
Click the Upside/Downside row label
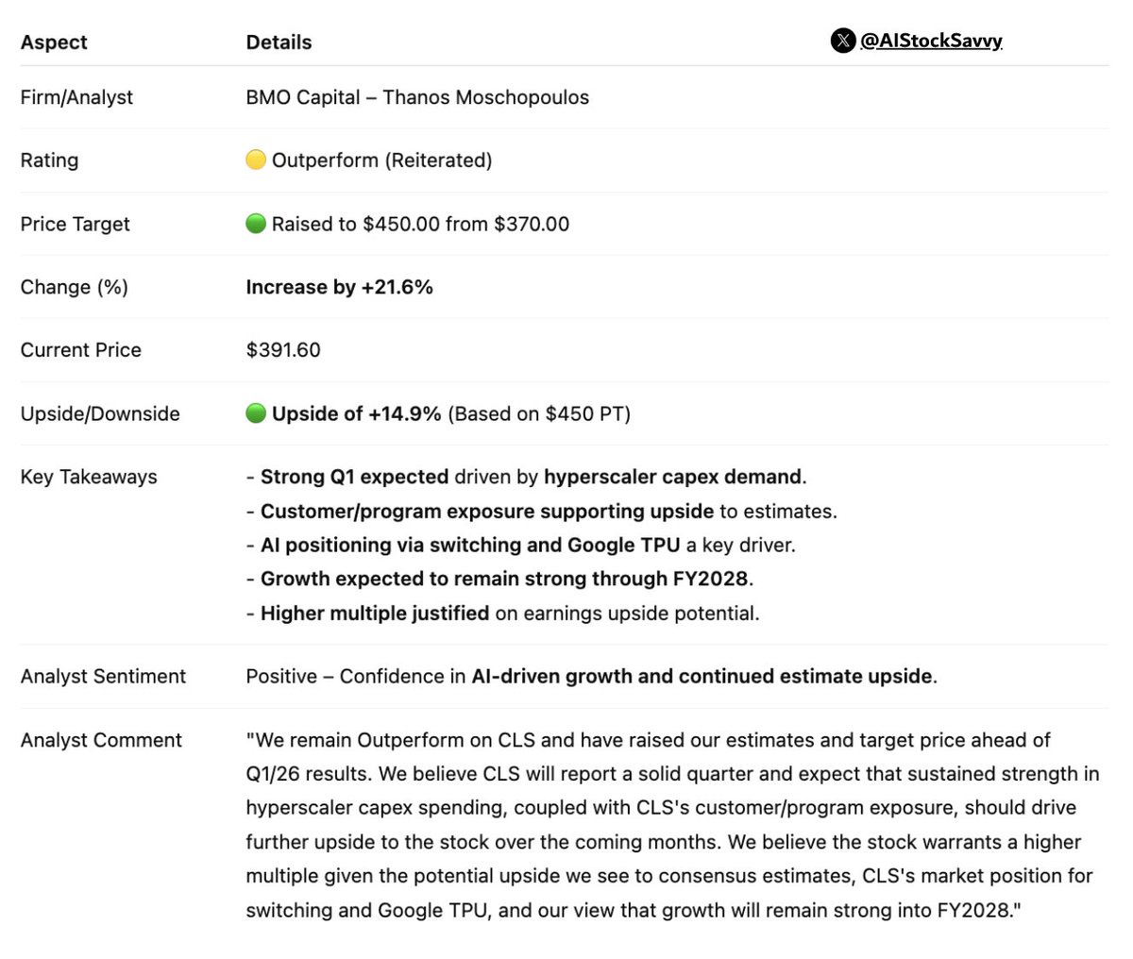pyautogui.click(x=100, y=413)
